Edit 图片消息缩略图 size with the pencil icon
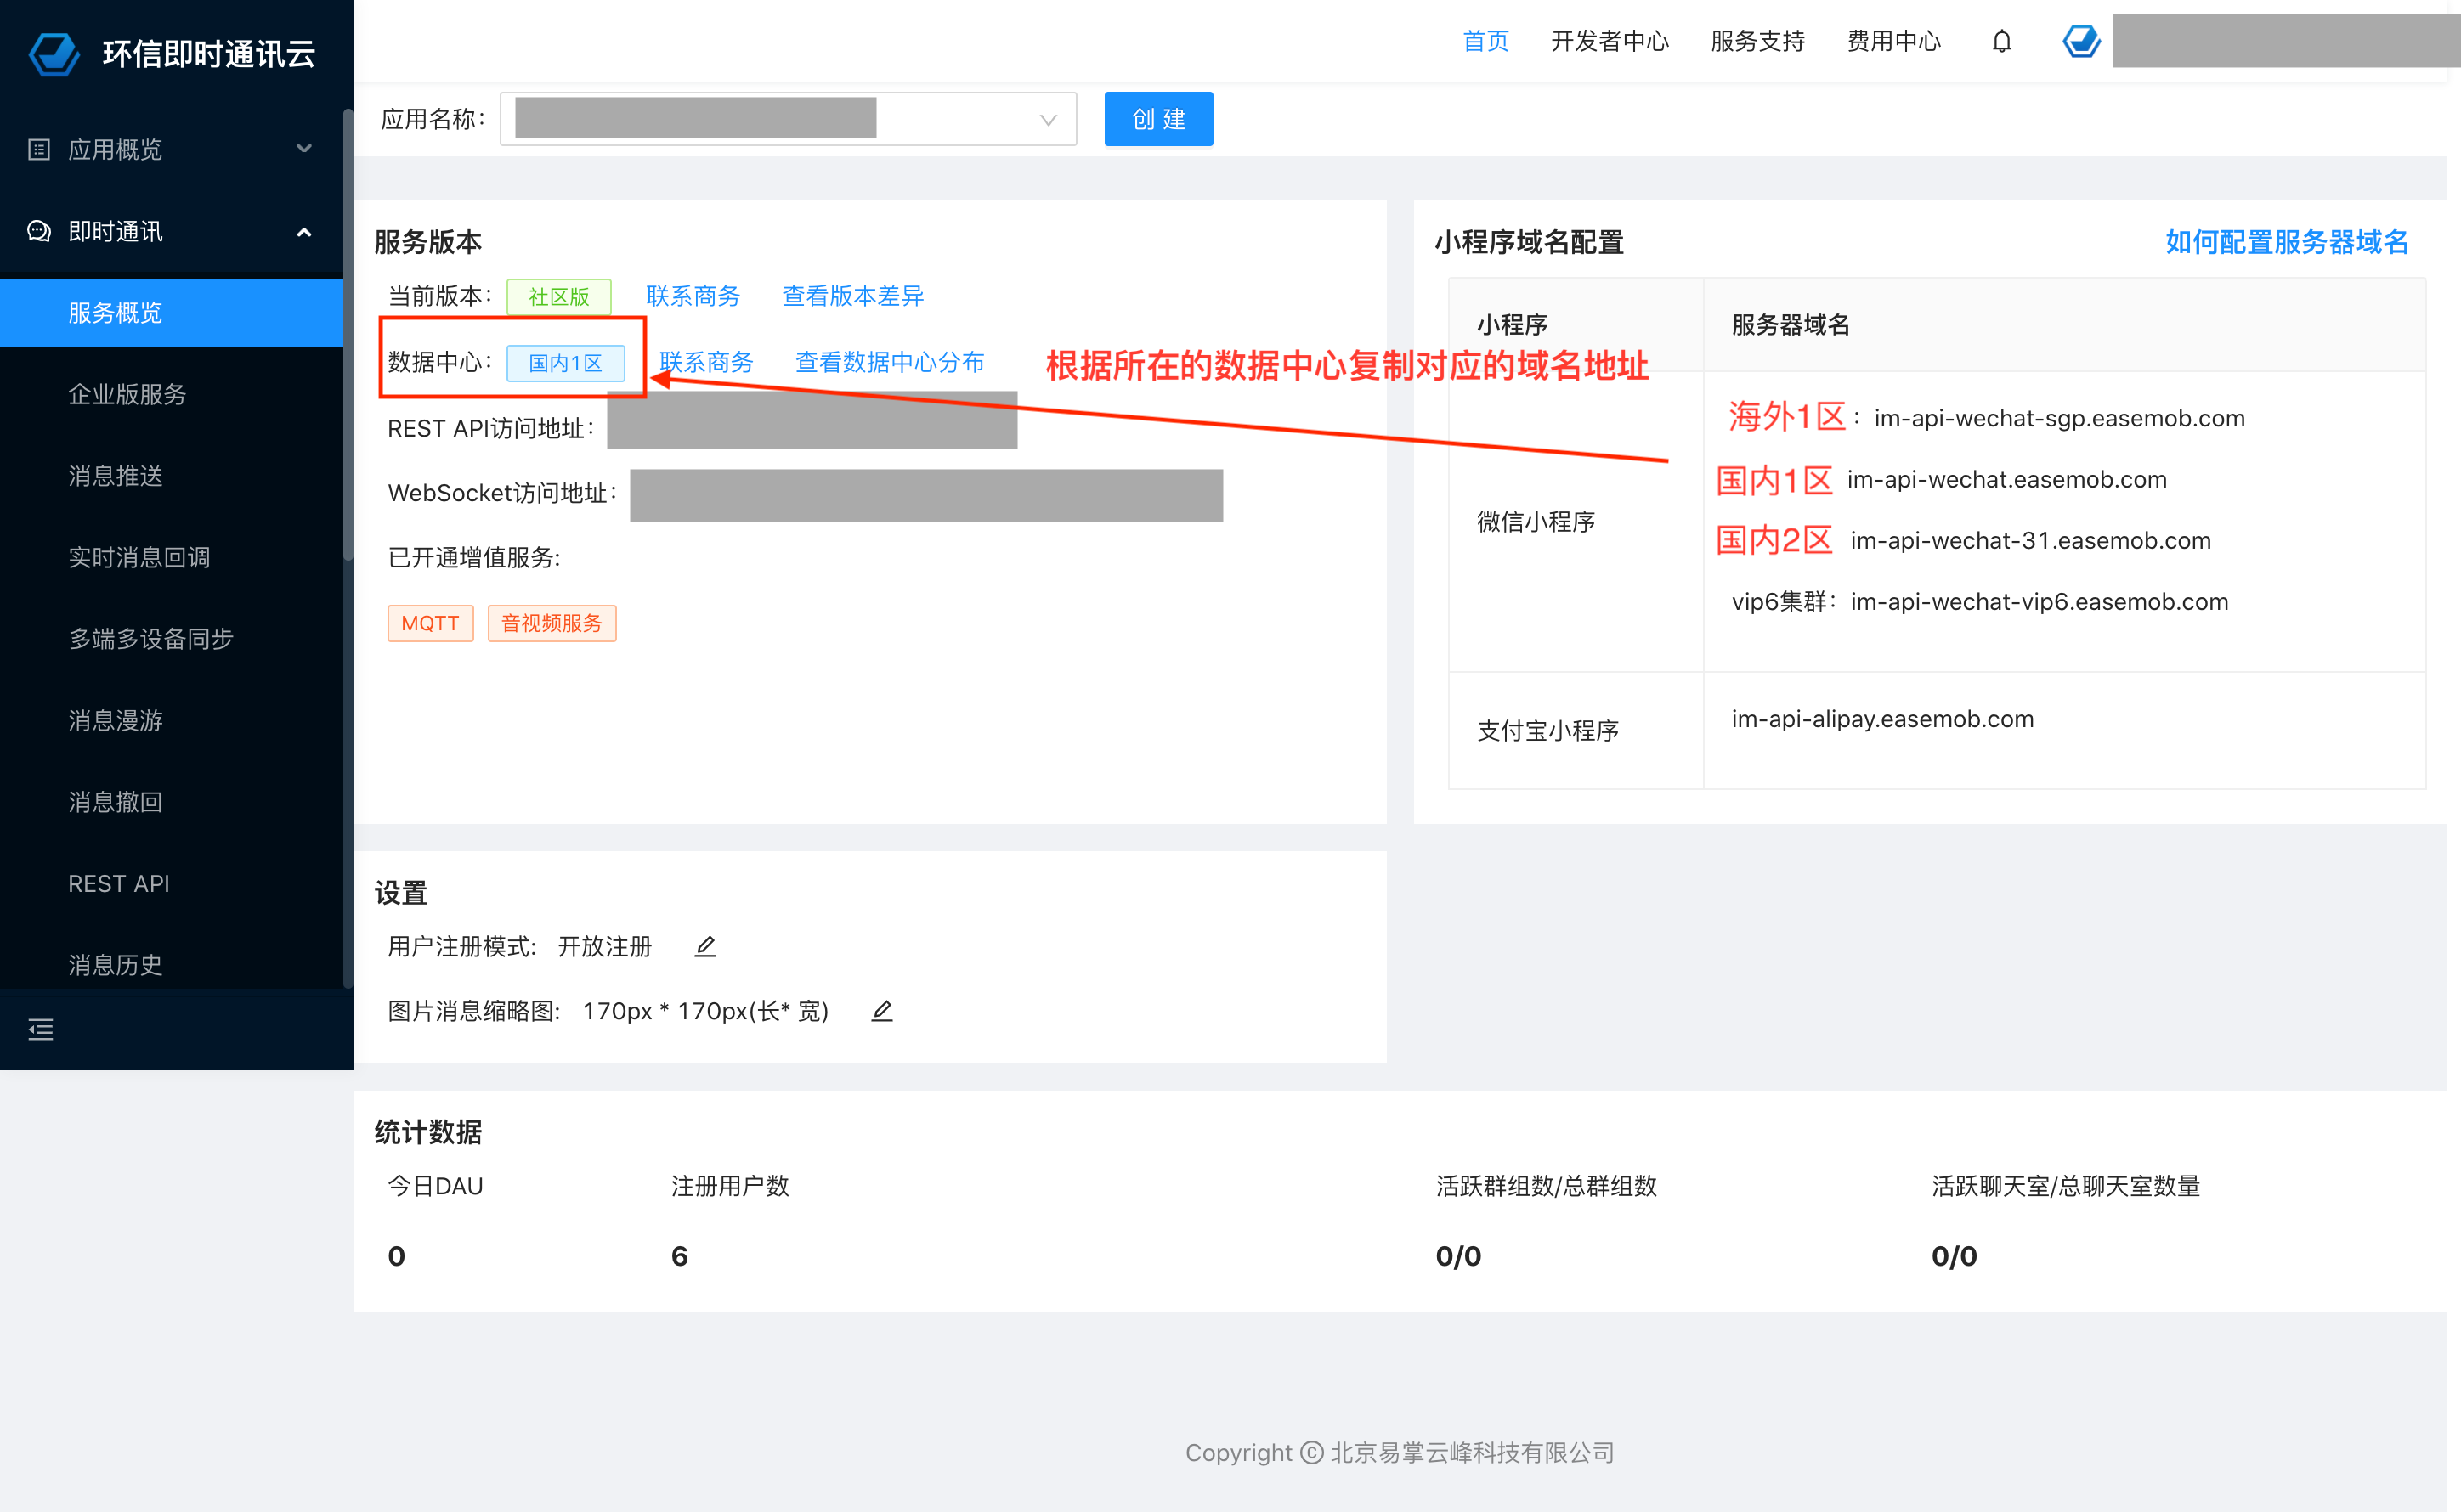This screenshot has height=1512, width=2461. coord(881,1011)
